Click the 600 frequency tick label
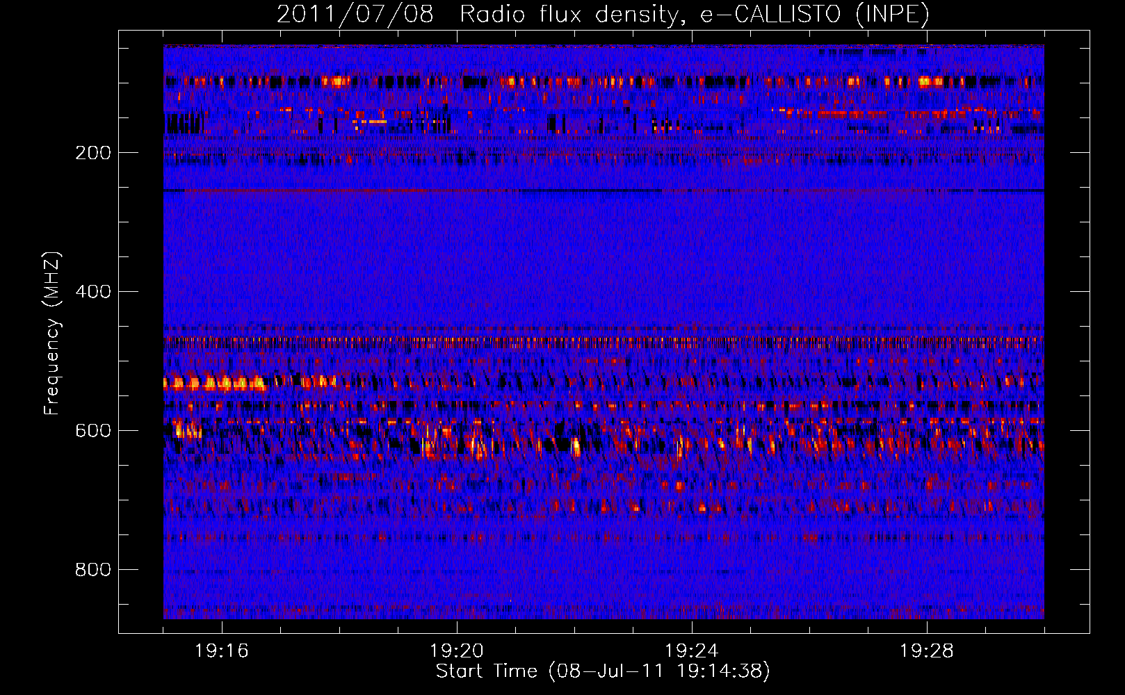 pyautogui.click(x=93, y=431)
